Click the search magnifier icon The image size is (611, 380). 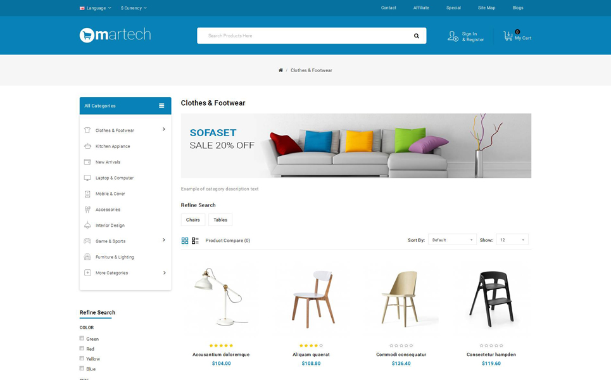(x=416, y=36)
